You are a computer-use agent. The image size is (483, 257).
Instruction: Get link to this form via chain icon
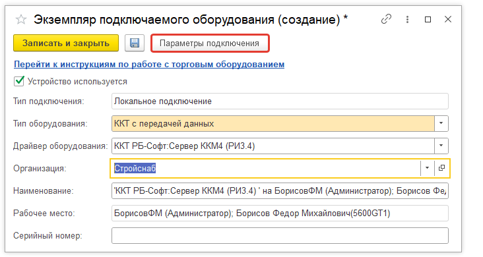pos(386,19)
